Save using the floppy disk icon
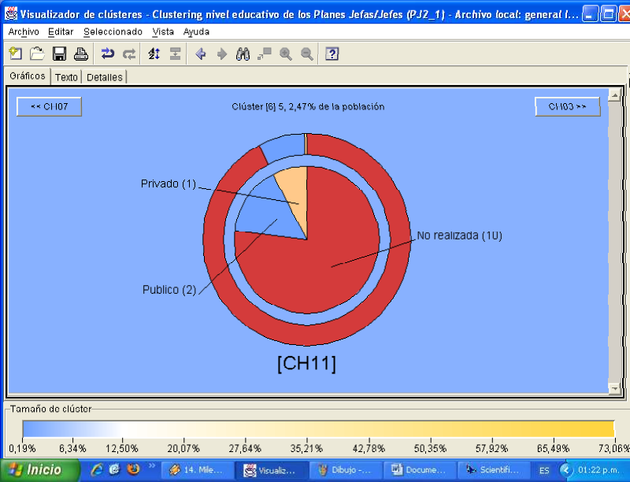Viewport: 630px width, 482px height. (59, 54)
